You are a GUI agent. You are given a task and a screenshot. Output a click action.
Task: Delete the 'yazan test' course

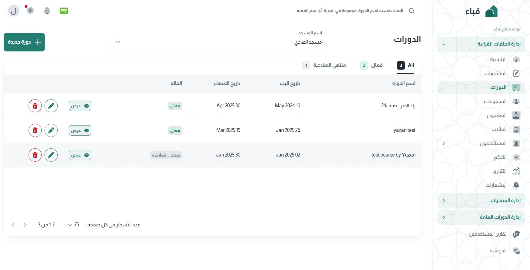[35, 131]
